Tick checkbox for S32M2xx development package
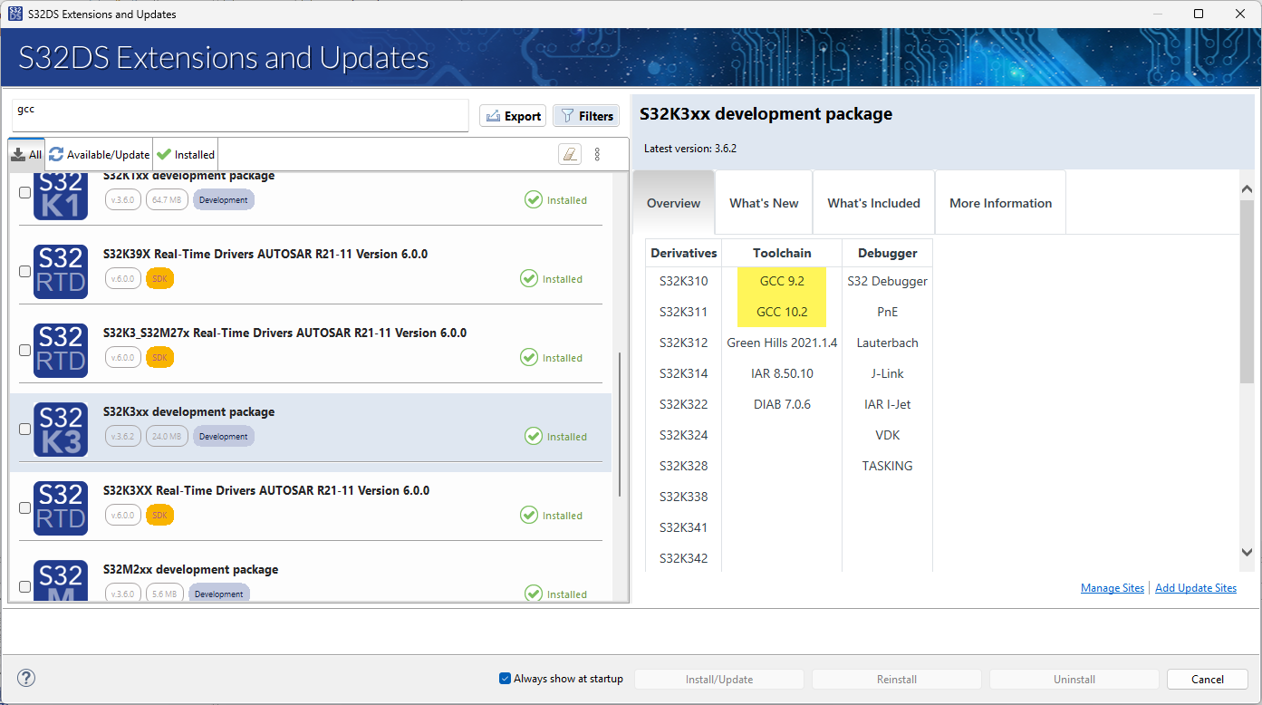The image size is (1262, 705). click(24, 586)
